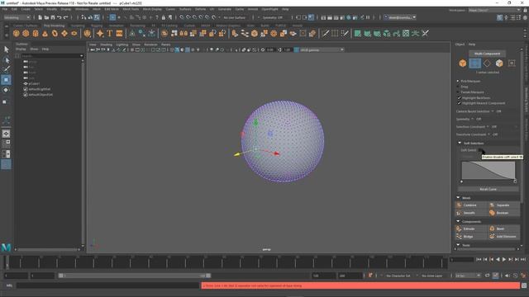Open the Script Editor icon at bottom right
The image size is (529, 297).
click(x=524, y=285)
